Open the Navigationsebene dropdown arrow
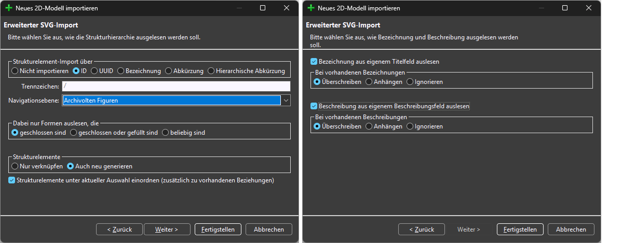Viewport: 623px width, 243px height. (x=286, y=101)
